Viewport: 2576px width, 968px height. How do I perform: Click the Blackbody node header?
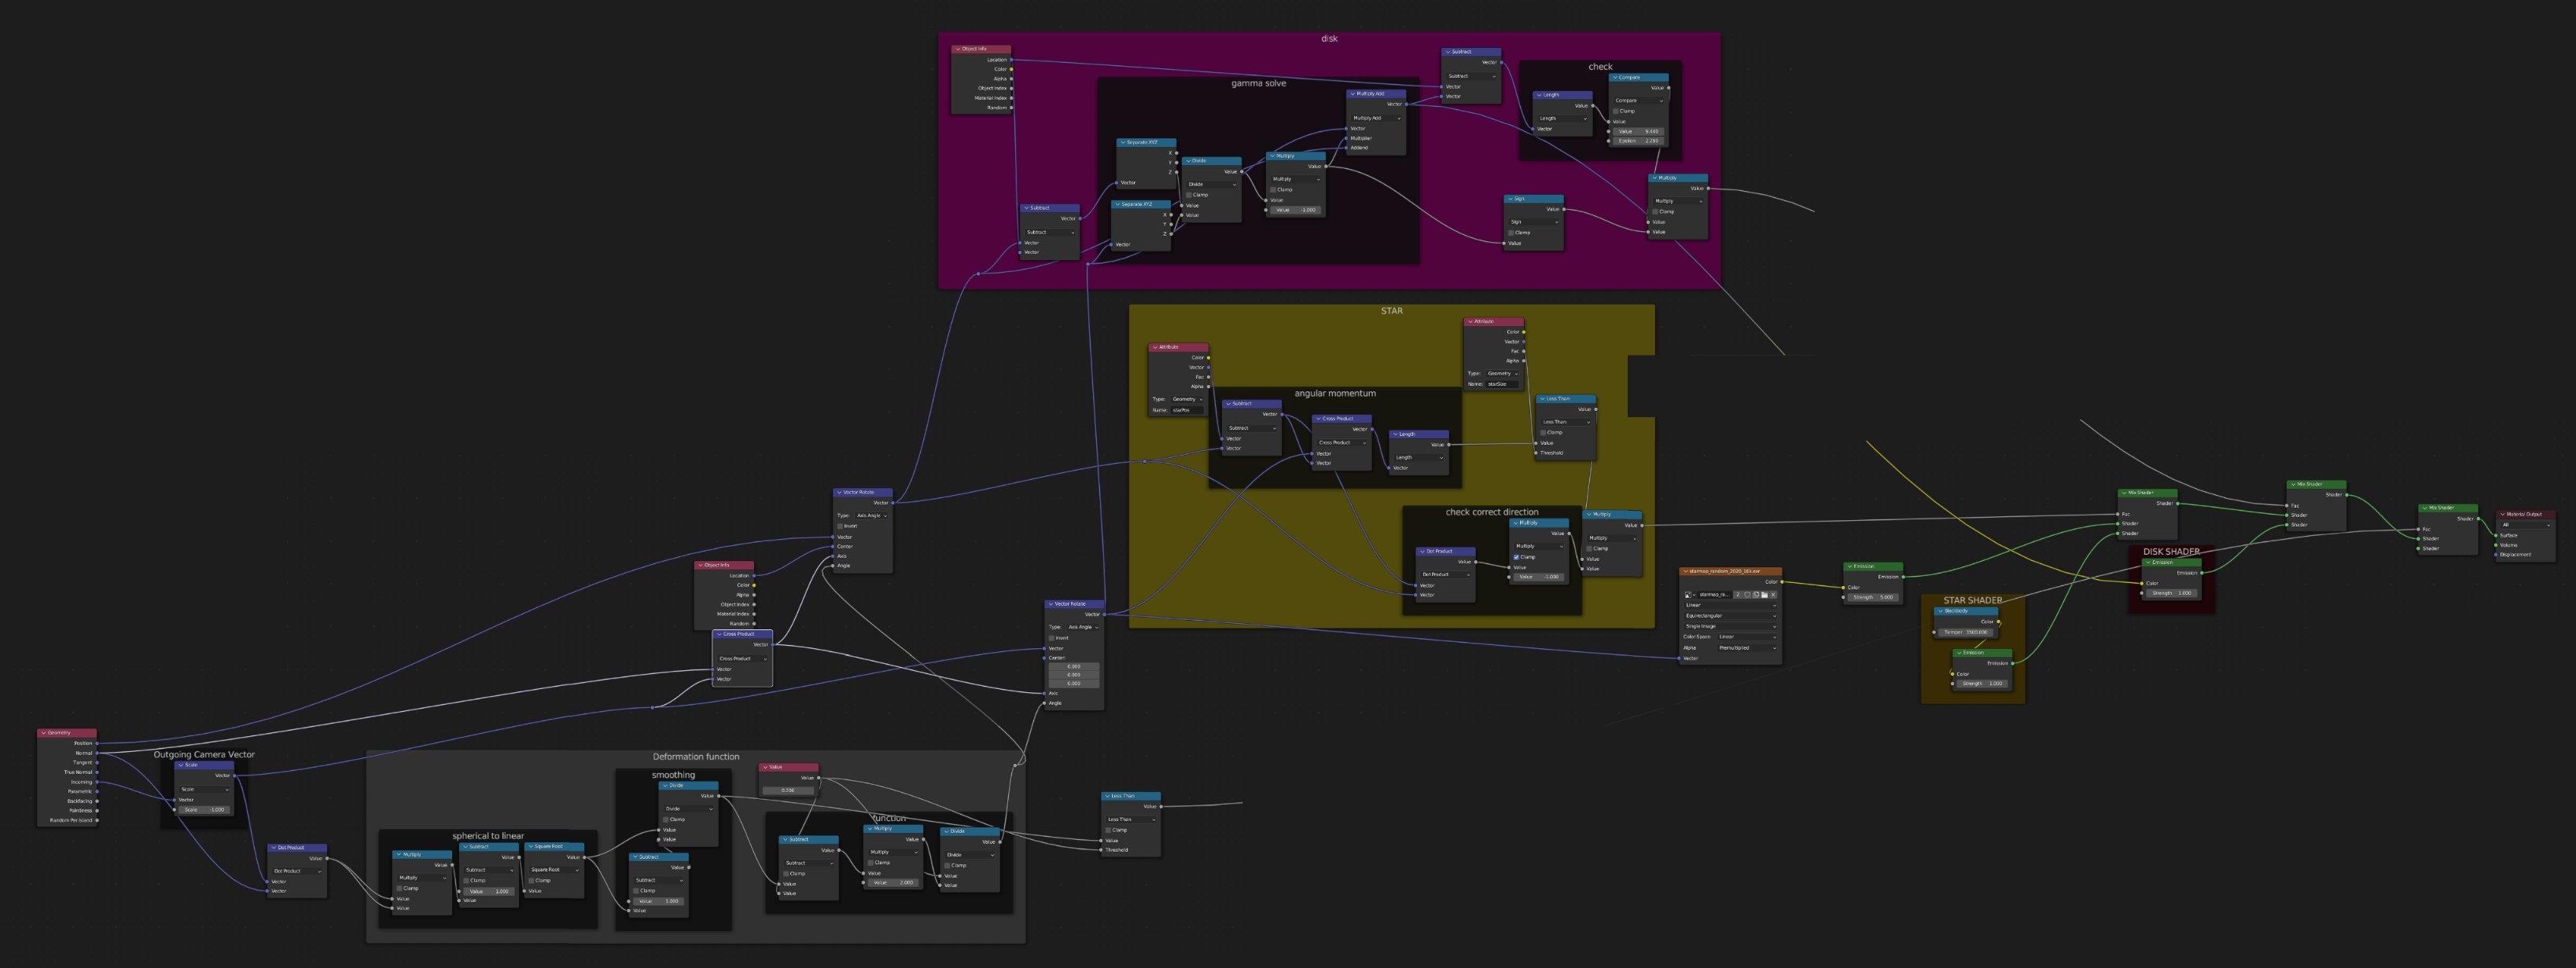(1967, 610)
